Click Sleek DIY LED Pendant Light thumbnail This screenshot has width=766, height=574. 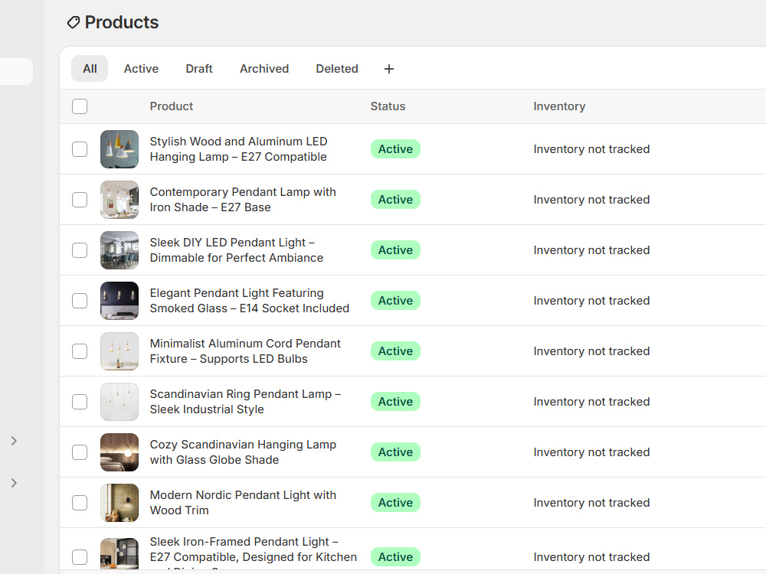pyautogui.click(x=119, y=250)
